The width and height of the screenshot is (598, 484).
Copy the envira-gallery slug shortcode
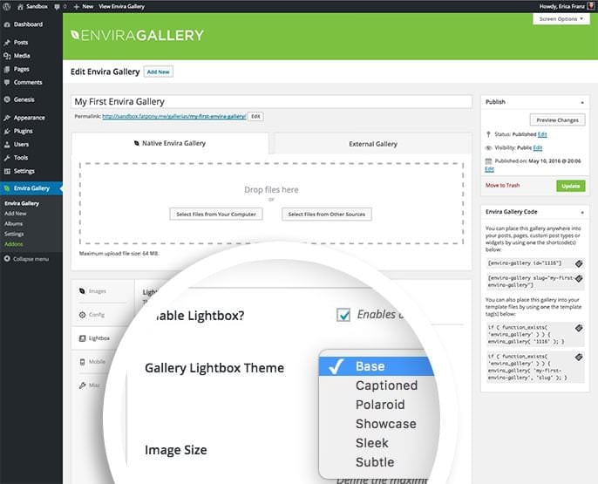click(x=579, y=278)
